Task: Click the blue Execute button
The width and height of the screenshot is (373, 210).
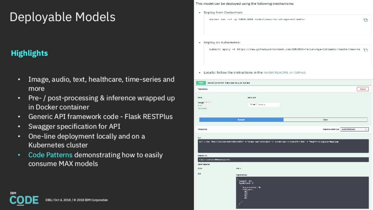Action: click(241, 120)
